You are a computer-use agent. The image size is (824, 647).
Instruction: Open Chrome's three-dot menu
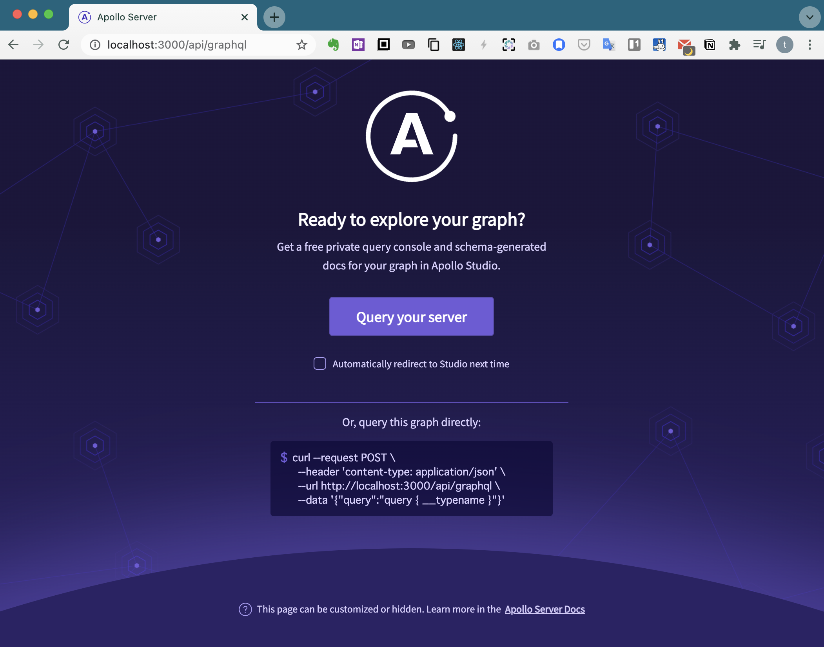point(809,45)
